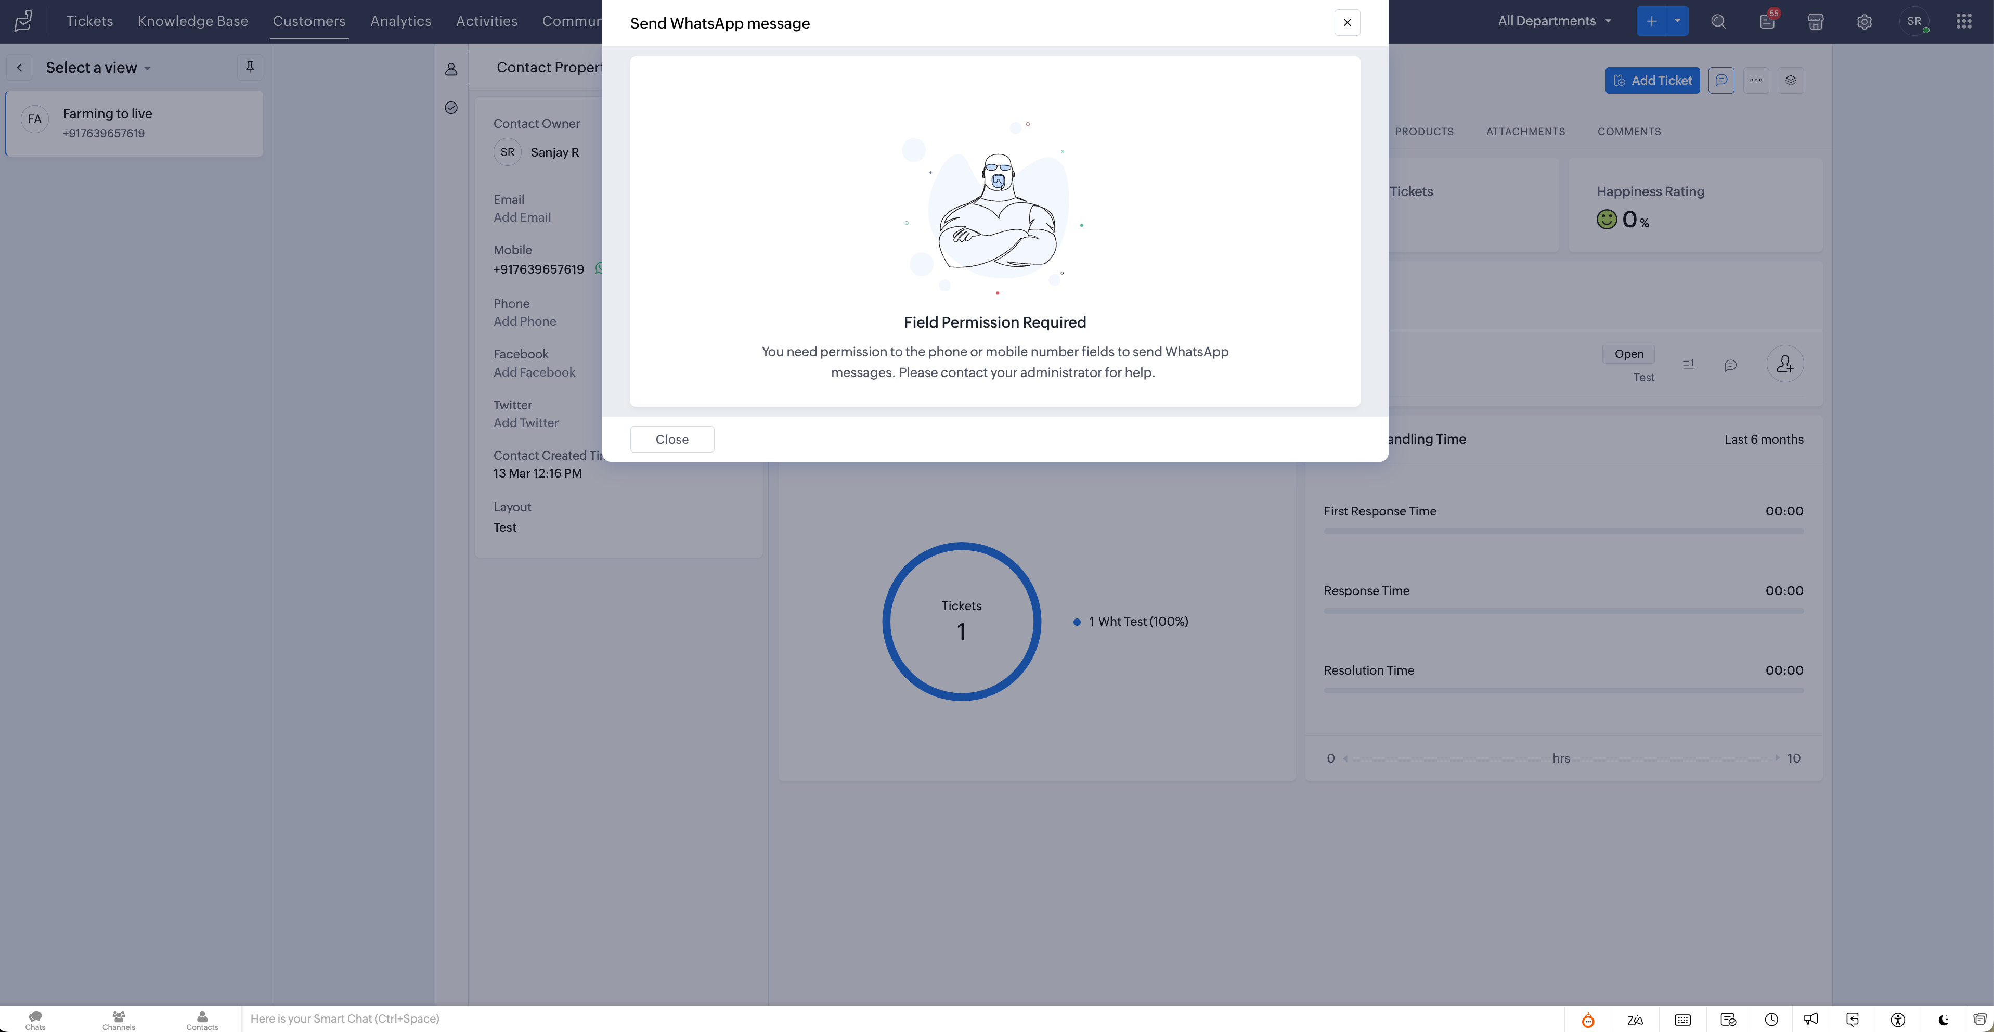Expand the All Departments dropdown
This screenshot has width=1994, height=1032.
(x=1555, y=21)
